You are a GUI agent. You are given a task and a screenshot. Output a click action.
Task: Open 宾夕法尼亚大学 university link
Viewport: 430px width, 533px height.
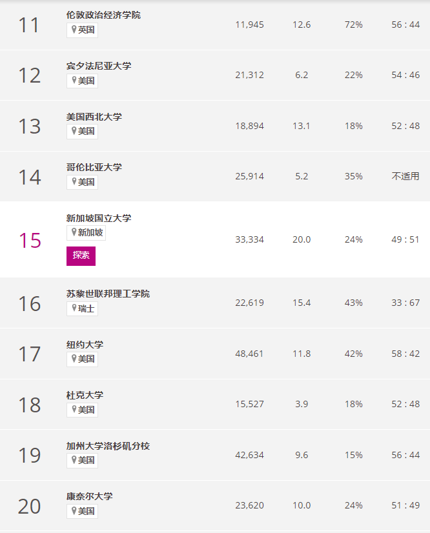(99, 66)
